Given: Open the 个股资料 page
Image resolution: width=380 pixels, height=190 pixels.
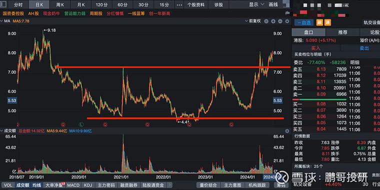Looking at the screenshot, I should point(196,4).
